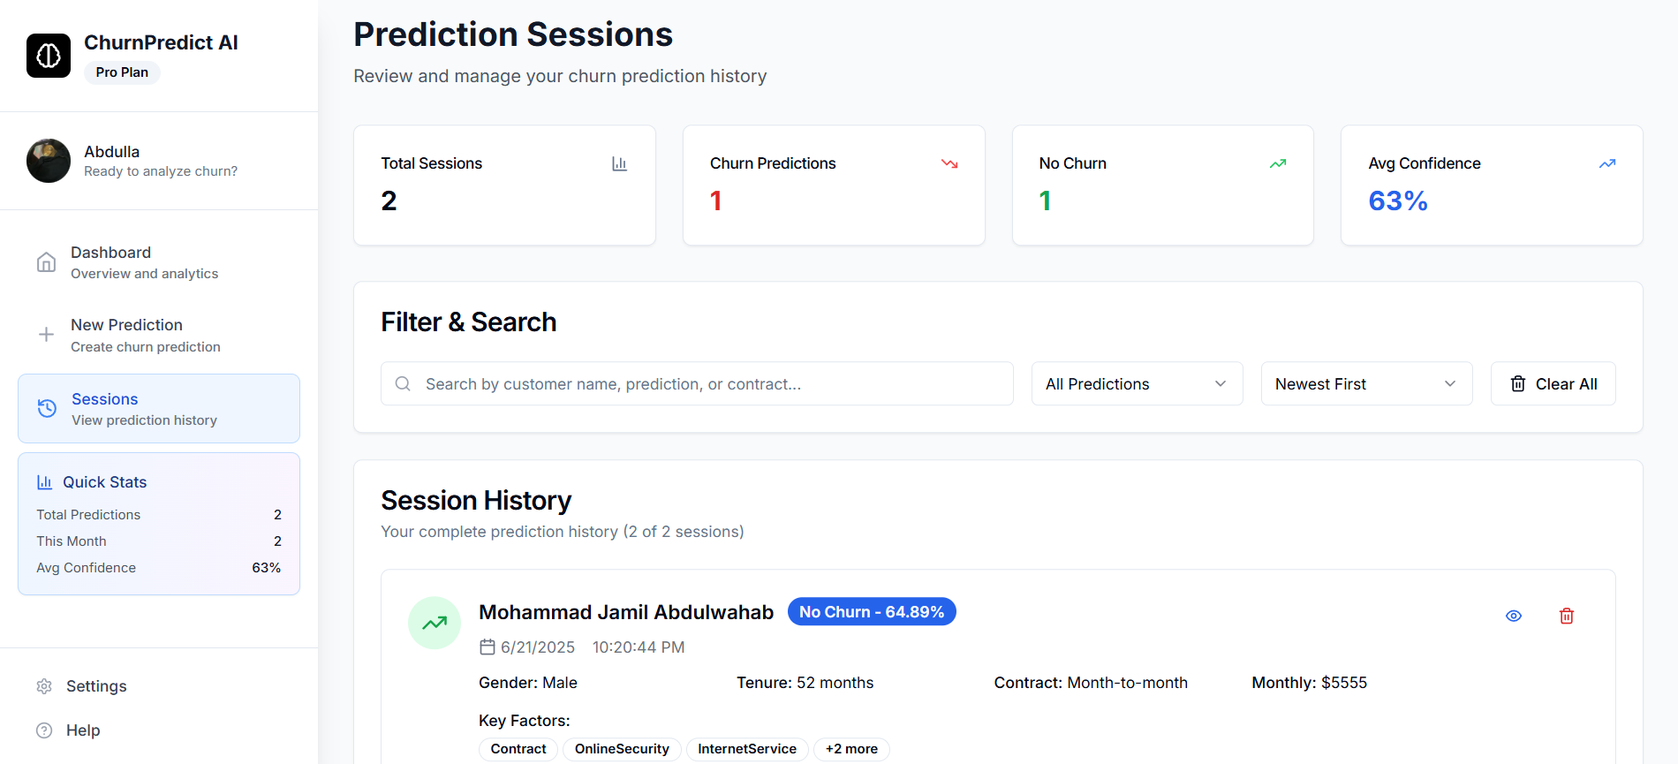Click the Session History heading

click(x=476, y=501)
